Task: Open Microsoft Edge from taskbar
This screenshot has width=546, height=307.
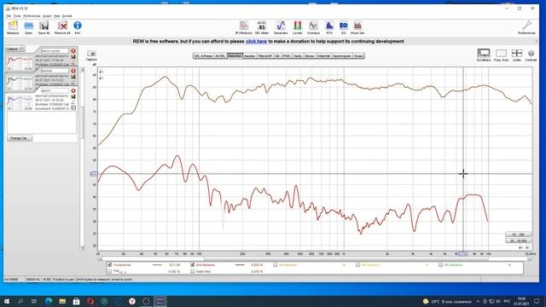Action: (49, 301)
